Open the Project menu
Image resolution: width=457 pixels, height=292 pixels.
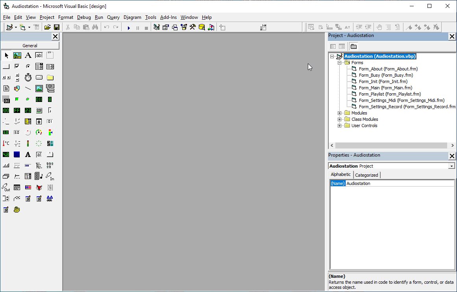click(47, 17)
